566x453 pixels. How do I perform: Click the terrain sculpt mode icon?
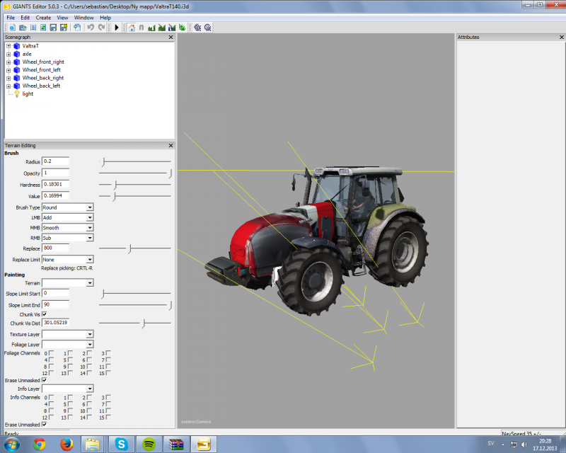(x=151, y=28)
